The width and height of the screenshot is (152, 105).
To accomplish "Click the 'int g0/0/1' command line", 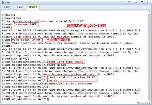I will [16, 59].
